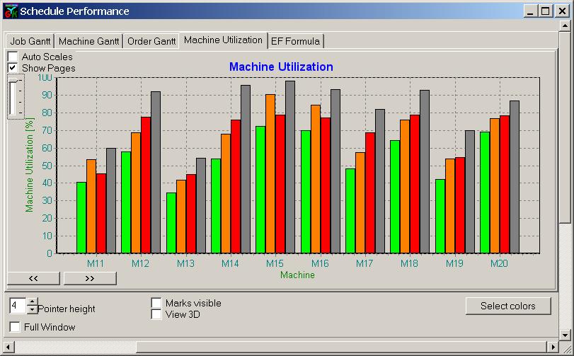
Task: Switch to the EF Formula tab
Action: [295, 41]
